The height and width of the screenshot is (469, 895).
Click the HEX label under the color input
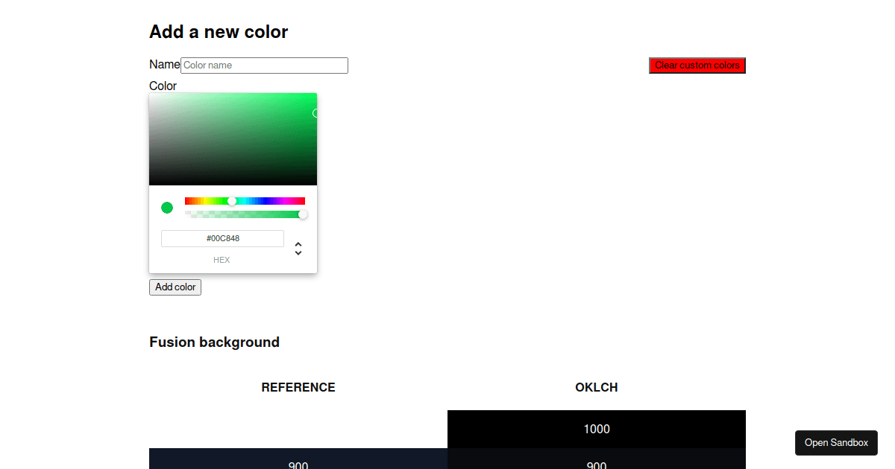click(x=222, y=260)
